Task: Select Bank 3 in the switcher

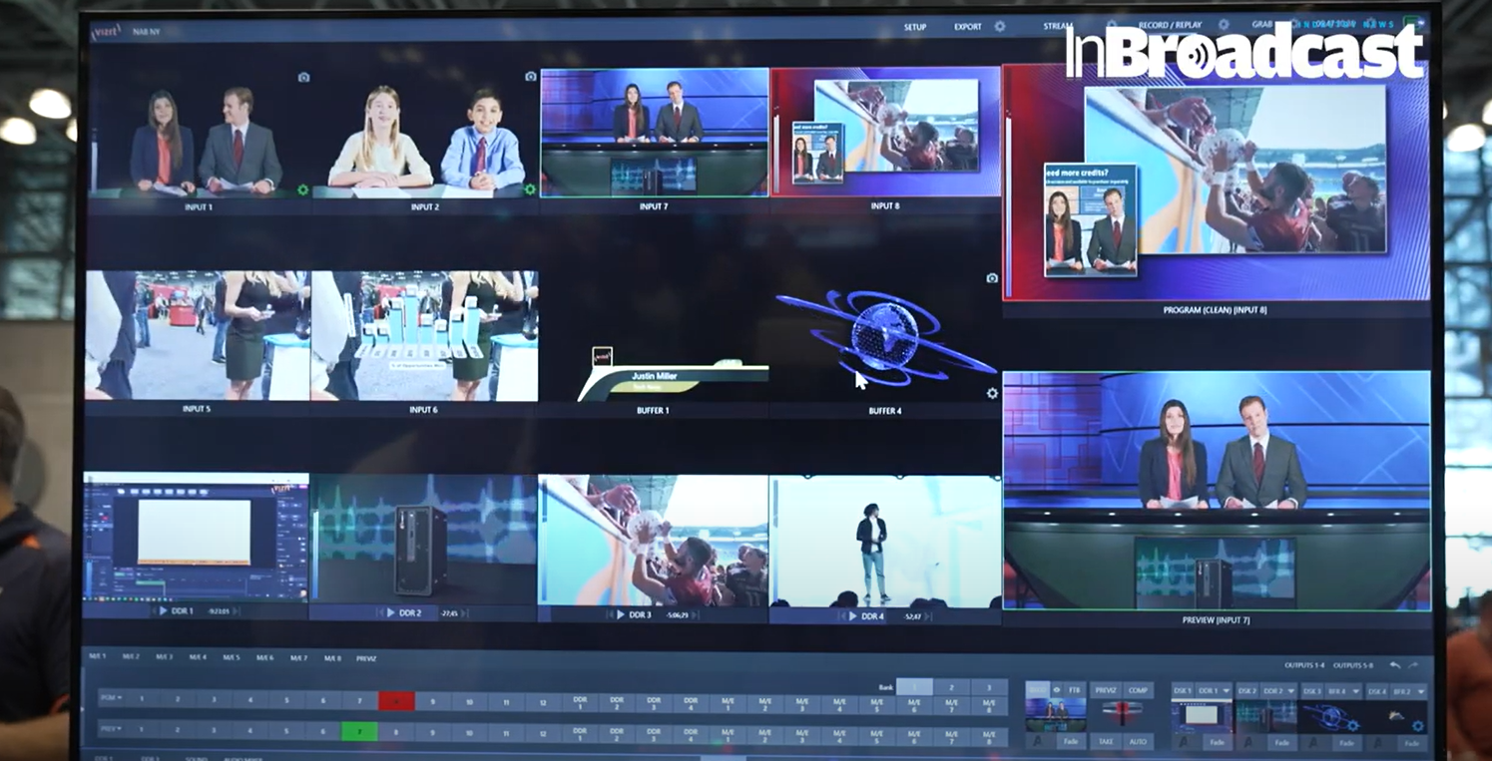Action: point(988,687)
